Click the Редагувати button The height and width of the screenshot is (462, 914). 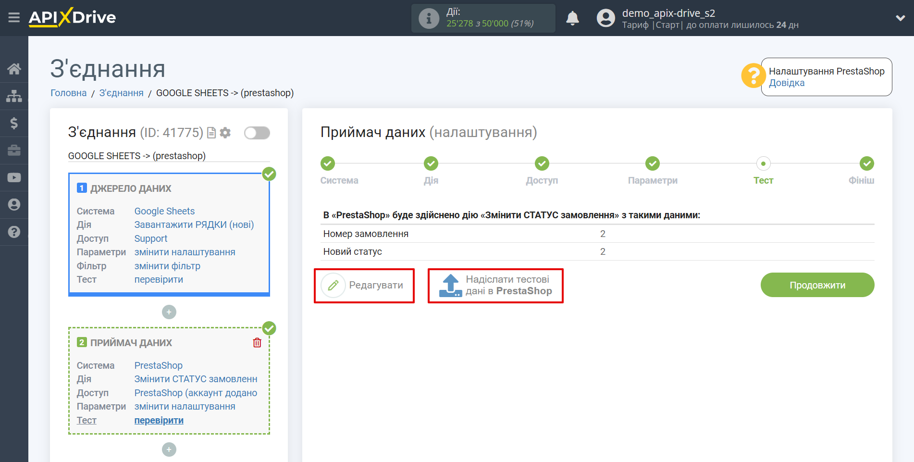pyautogui.click(x=364, y=286)
